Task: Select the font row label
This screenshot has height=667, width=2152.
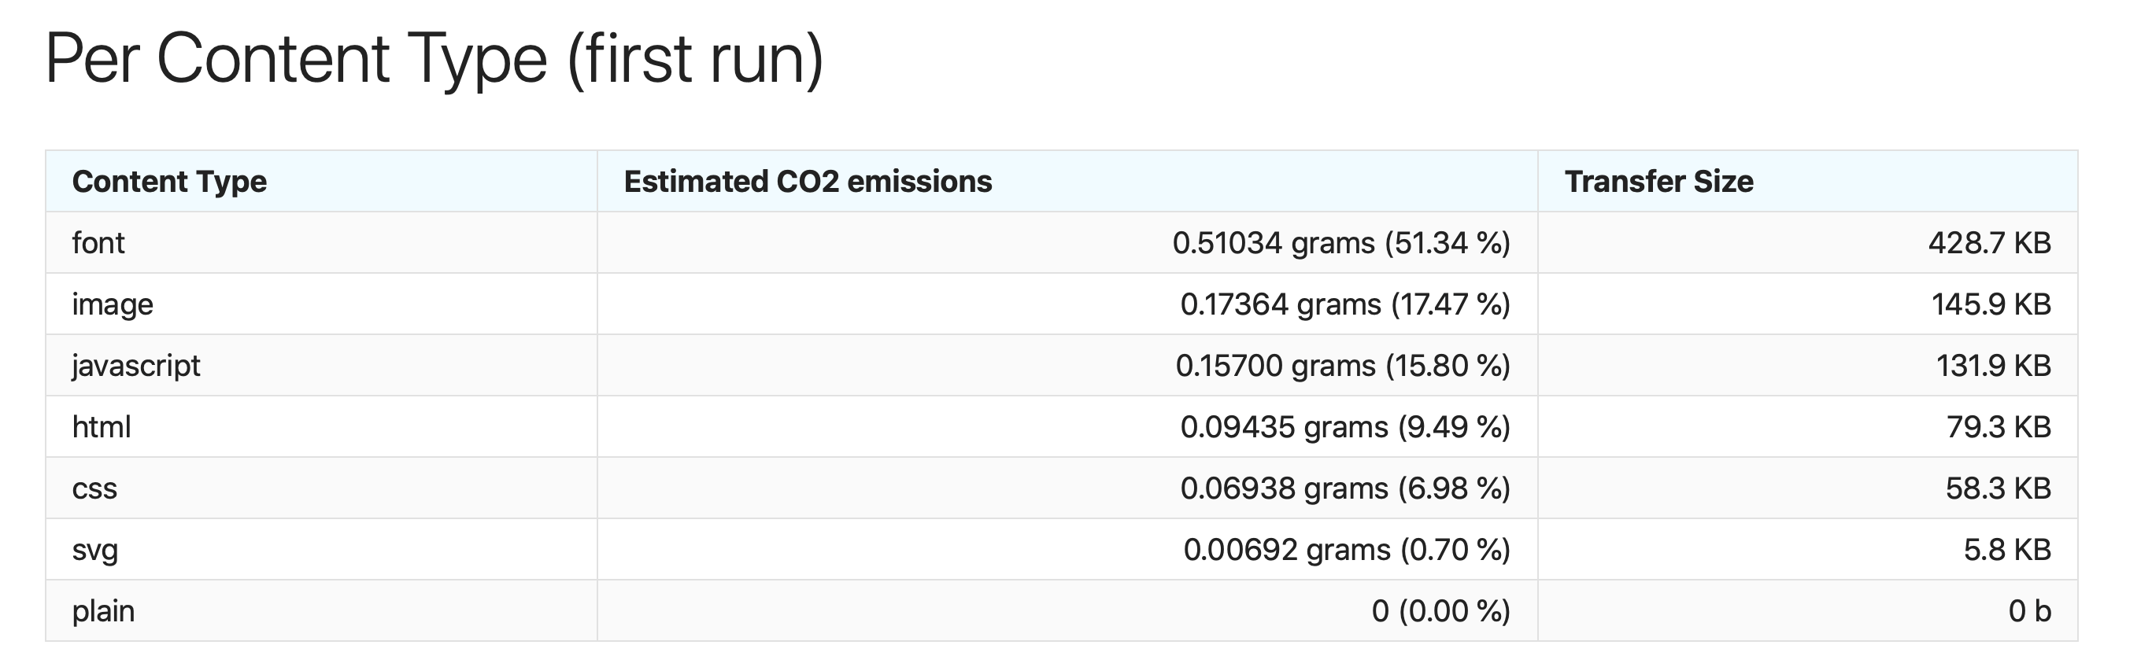Action: [98, 243]
